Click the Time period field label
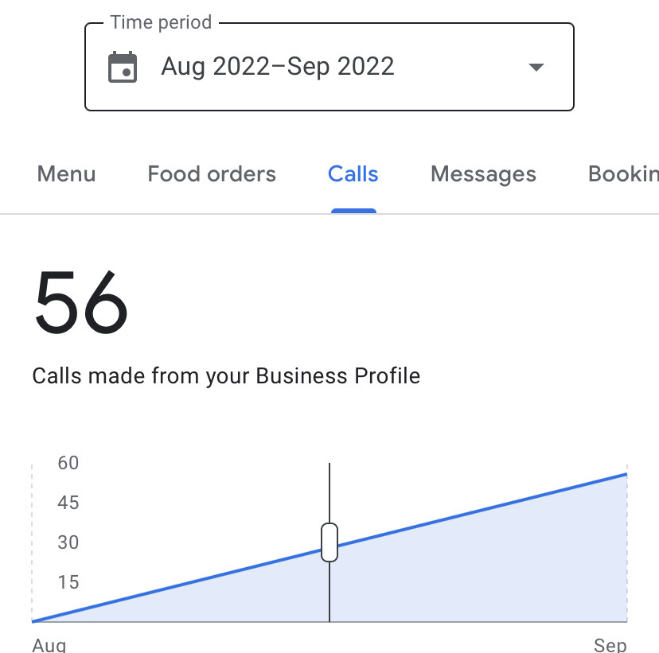Image resolution: width=659 pixels, height=653 pixels. (161, 22)
